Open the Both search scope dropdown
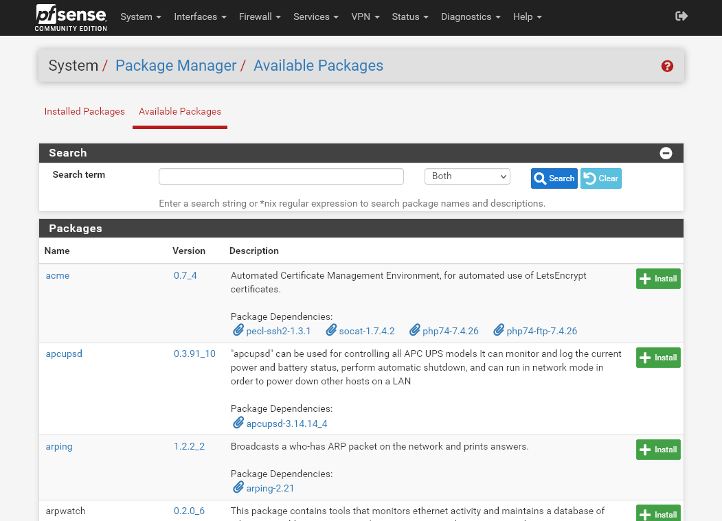 point(467,176)
